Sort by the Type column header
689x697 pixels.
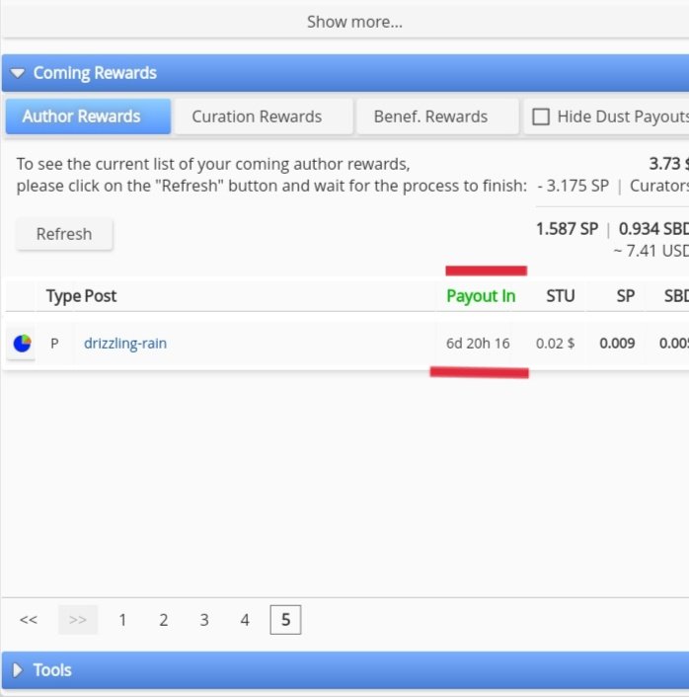[63, 296]
